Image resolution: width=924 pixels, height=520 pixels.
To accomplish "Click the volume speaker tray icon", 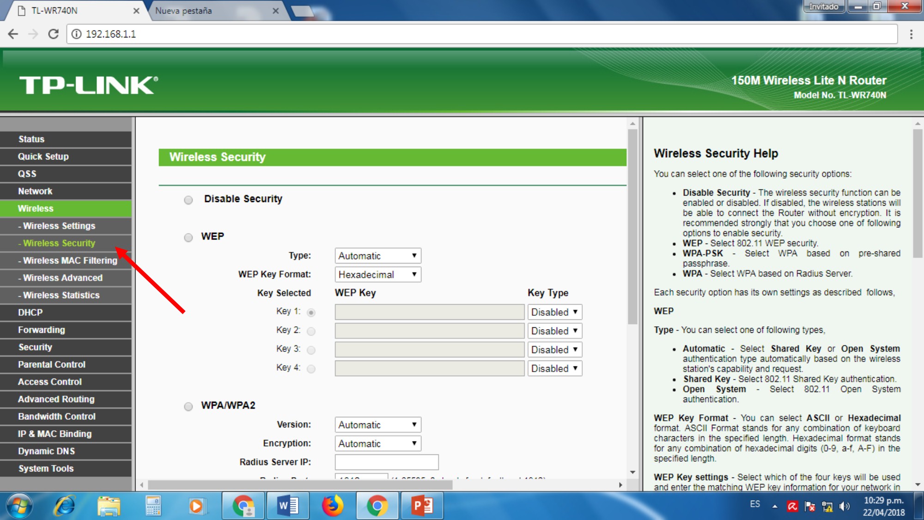I will (x=844, y=506).
